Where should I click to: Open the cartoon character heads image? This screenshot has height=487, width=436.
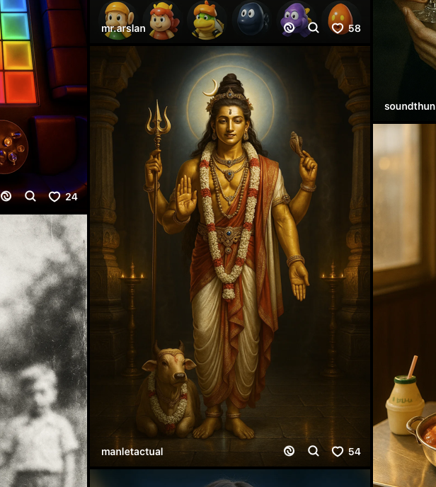coord(230,21)
